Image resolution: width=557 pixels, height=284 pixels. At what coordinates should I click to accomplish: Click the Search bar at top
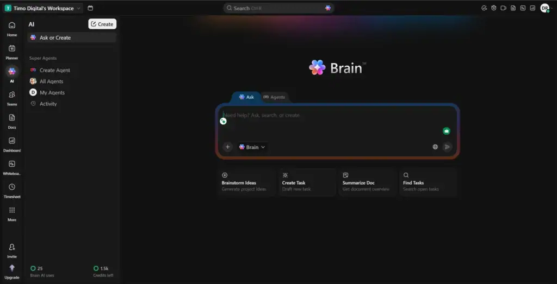pyautogui.click(x=278, y=8)
